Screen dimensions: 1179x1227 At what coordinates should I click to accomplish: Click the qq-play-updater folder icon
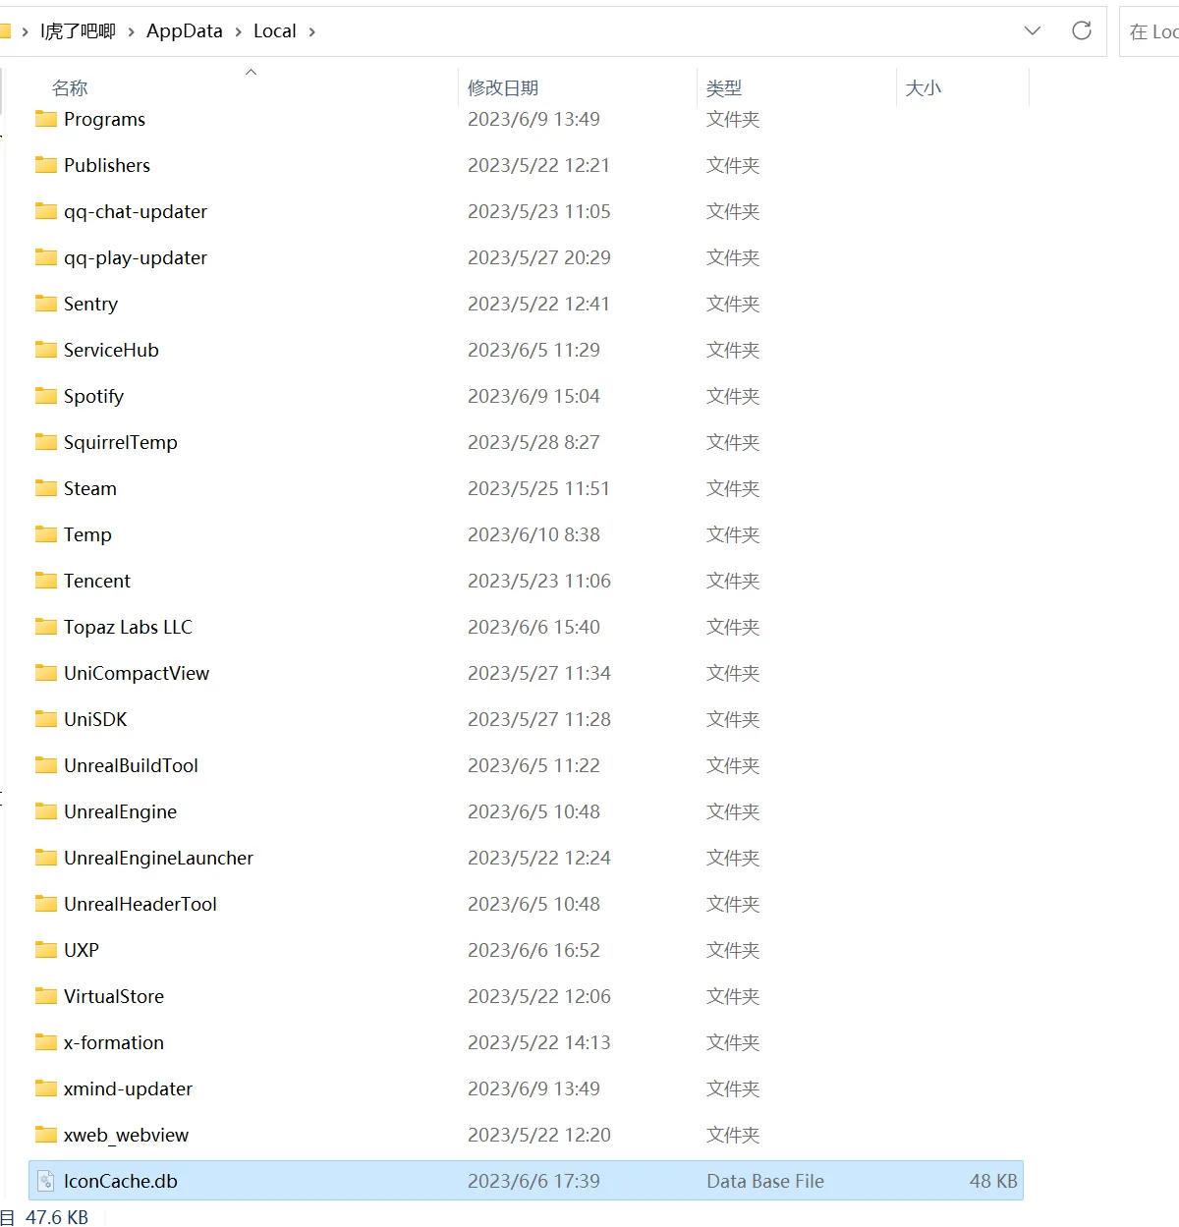coord(46,257)
